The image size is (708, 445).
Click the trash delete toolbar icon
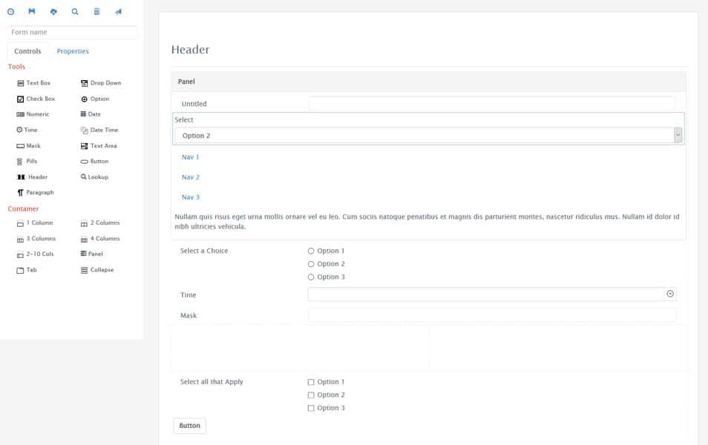tap(96, 12)
